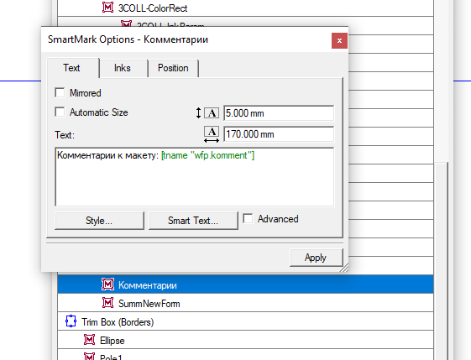Apply the SmartMark options
Screen dimensions: 471x360
point(316,258)
